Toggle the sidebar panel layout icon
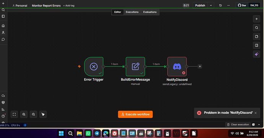Viewport: 264px width, 138px height. pyautogui.click(x=3, y=16)
